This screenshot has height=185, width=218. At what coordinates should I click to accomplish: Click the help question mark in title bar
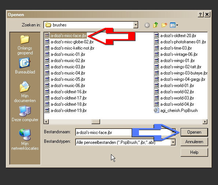coord(200,14)
